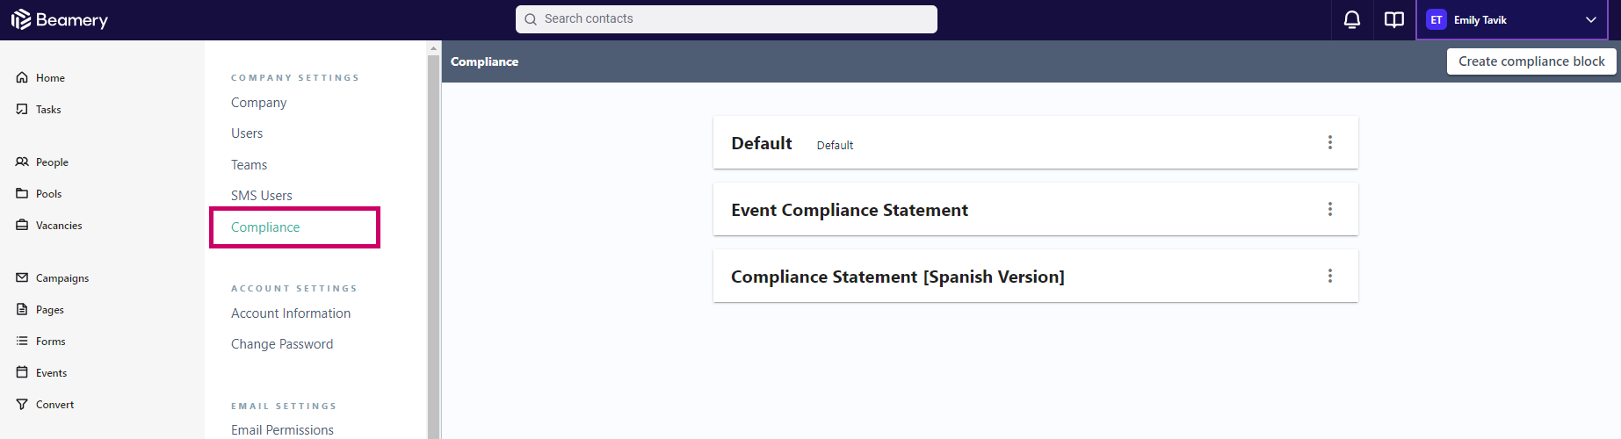Expand Emily Tavik user menu
This screenshot has height=439, width=1621.
click(x=1511, y=19)
